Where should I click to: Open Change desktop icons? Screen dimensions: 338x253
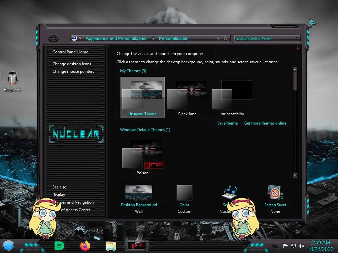point(72,64)
